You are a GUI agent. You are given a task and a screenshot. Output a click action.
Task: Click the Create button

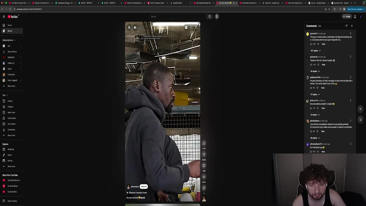click(x=347, y=17)
